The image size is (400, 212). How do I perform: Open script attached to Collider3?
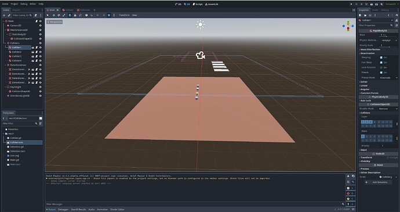point(37,56)
